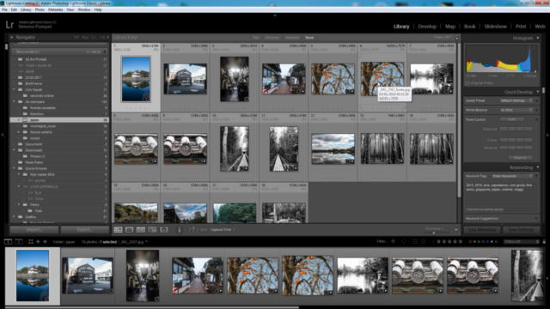Screen dimensions: 550x309
Task: Switch to Grid view in the toolbar
Action: (x=119, y=230)
